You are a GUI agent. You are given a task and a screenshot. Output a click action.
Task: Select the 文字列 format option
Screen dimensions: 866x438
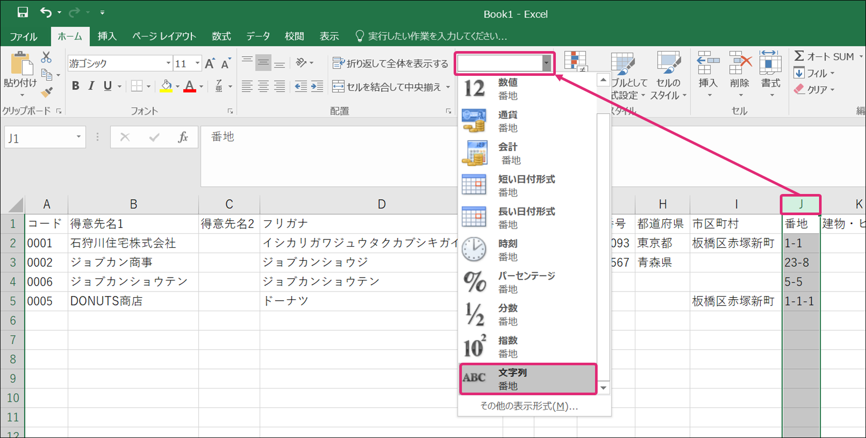point(527,379)
